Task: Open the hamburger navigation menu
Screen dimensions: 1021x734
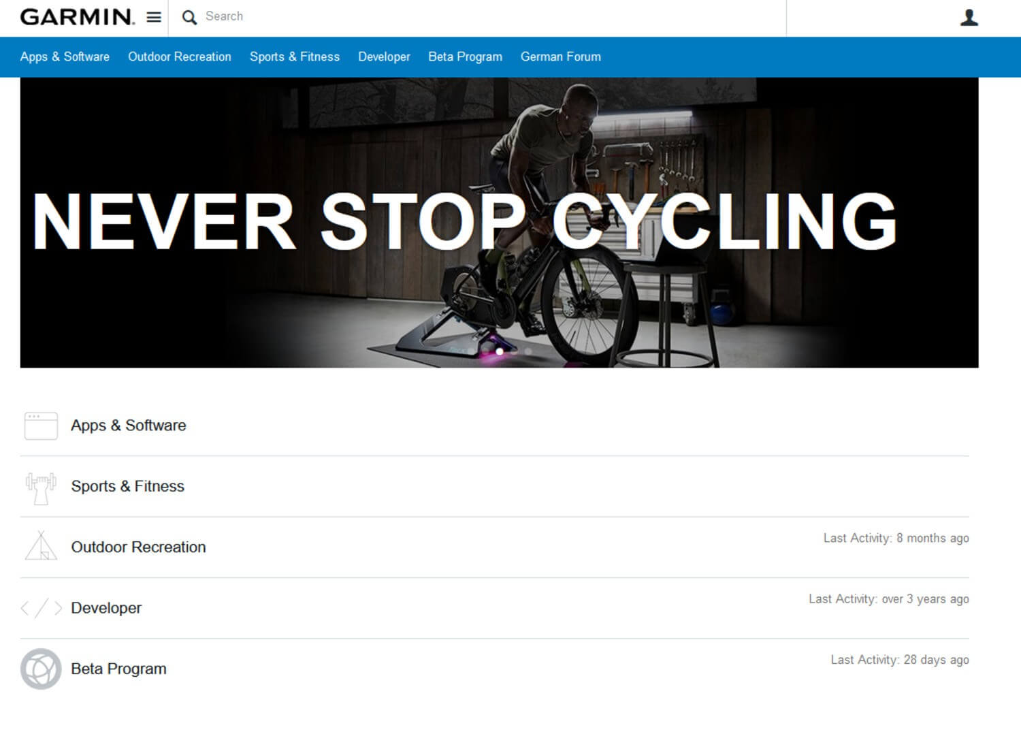Action: [x=154, y=16]
